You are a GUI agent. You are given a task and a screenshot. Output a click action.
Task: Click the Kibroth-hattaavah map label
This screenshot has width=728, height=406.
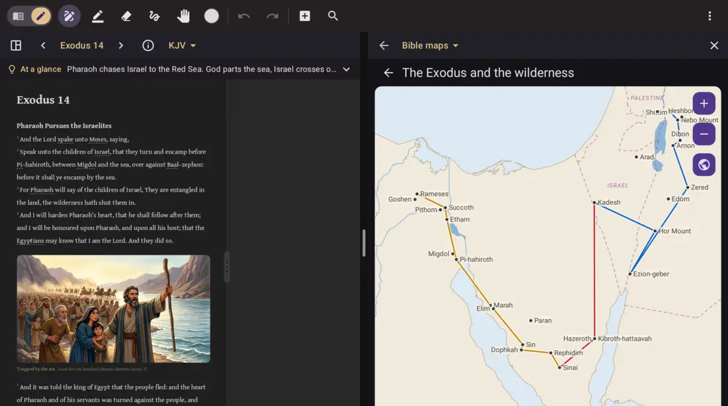(x=625, y=339)
